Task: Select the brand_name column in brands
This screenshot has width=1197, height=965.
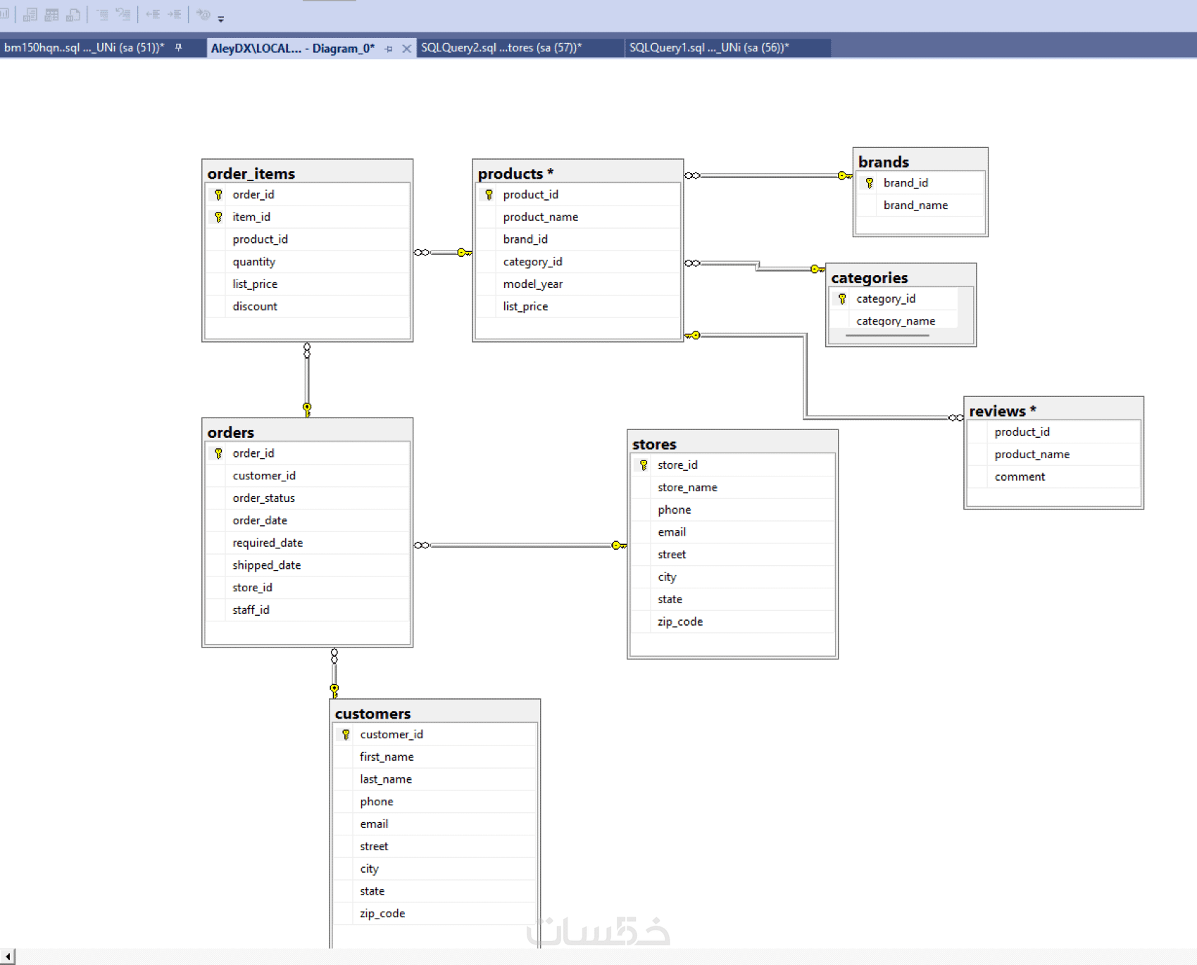Action: 920,205
